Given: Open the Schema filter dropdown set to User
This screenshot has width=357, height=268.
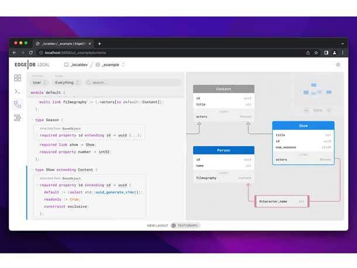Looking at the screenshot, I should click(40, 83).
